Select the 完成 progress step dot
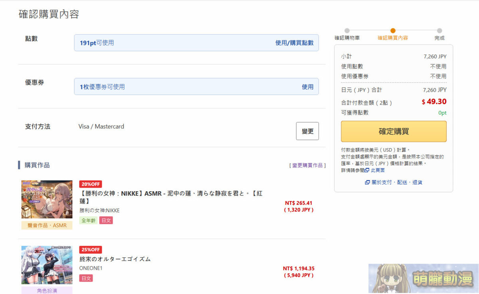The height and width of the screenshot is (294, 479). (x=439, y=31)
